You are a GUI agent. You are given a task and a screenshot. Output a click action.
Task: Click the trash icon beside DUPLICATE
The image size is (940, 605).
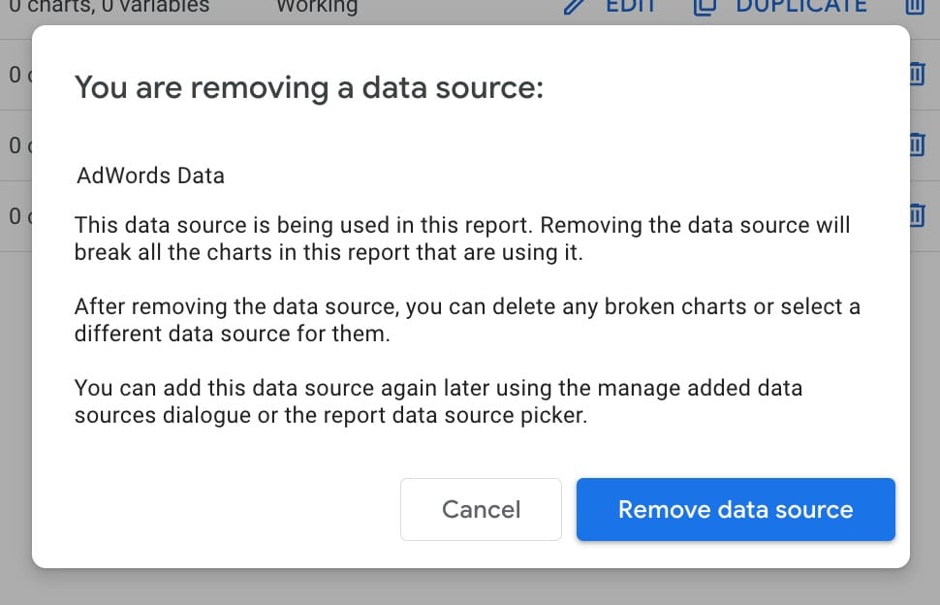(914, 6)
